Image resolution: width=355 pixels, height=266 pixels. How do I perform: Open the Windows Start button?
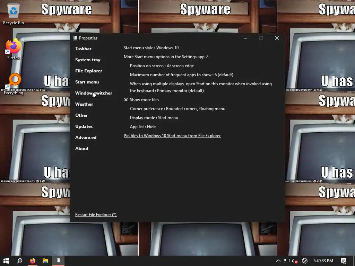[6, 261]
